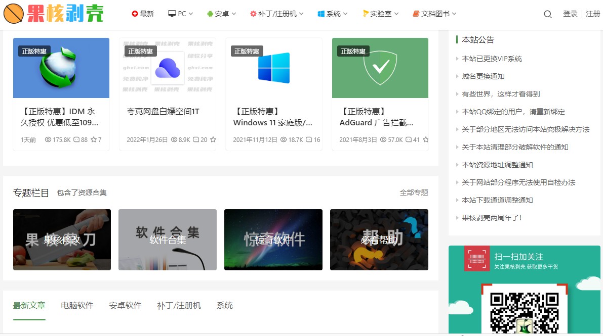Open the 最新 navigation item
The image size is (603, 336).
point(143,14)
